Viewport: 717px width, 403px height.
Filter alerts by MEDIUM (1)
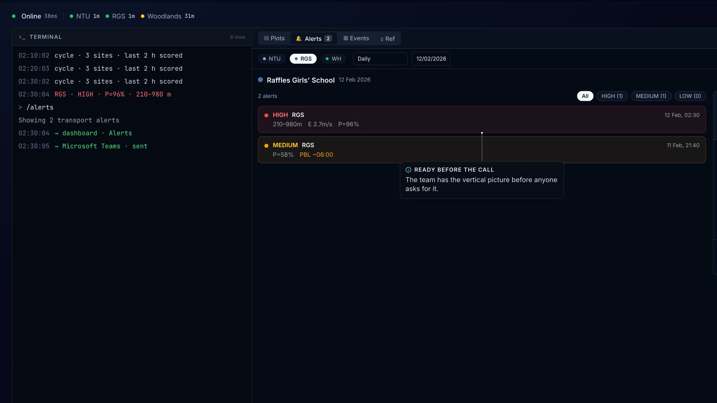pos(651,96)
